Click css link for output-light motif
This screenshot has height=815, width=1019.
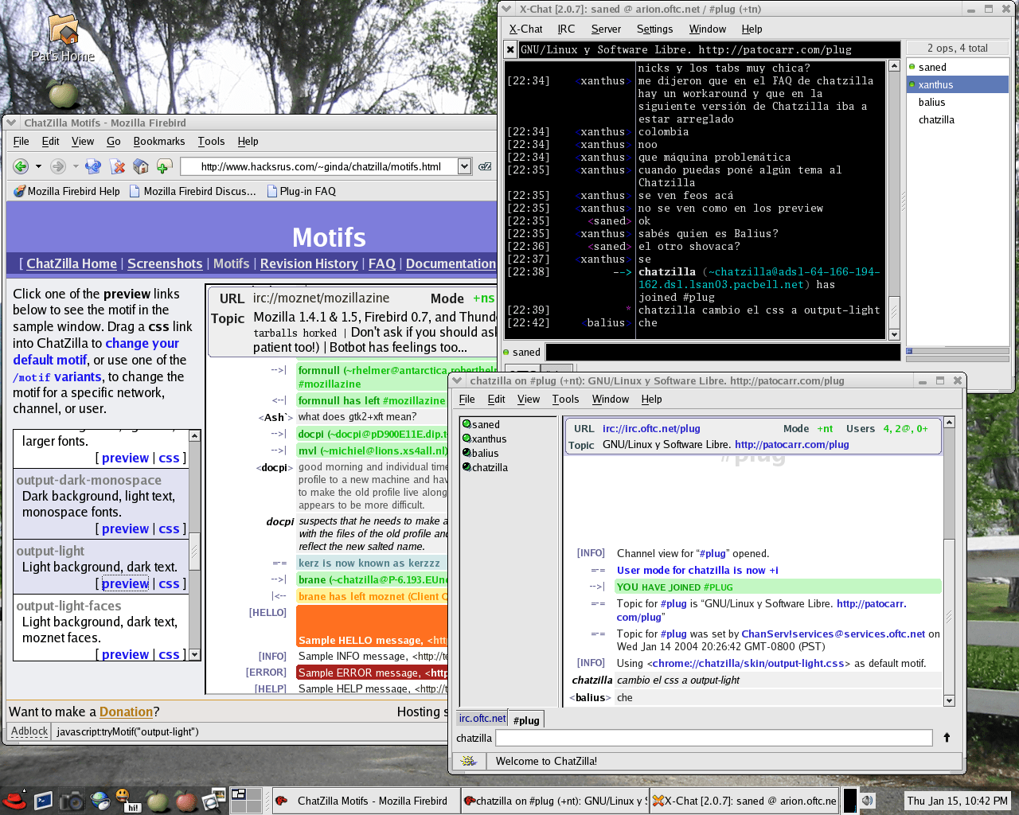tap(169, 583)
